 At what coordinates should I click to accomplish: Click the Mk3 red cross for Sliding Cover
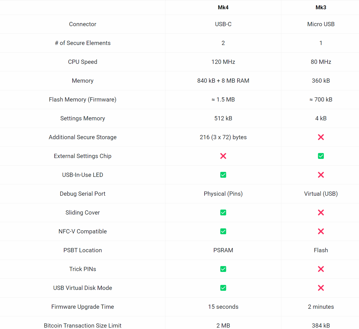pos(321,213)
